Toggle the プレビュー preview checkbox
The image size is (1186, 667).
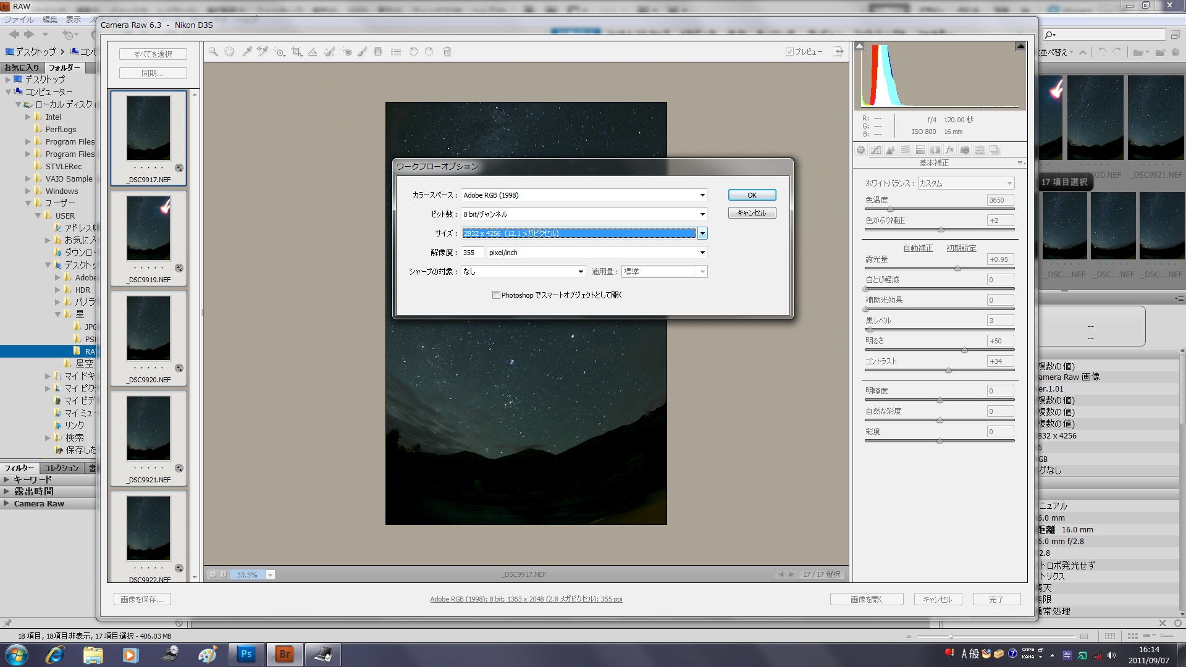789,52
